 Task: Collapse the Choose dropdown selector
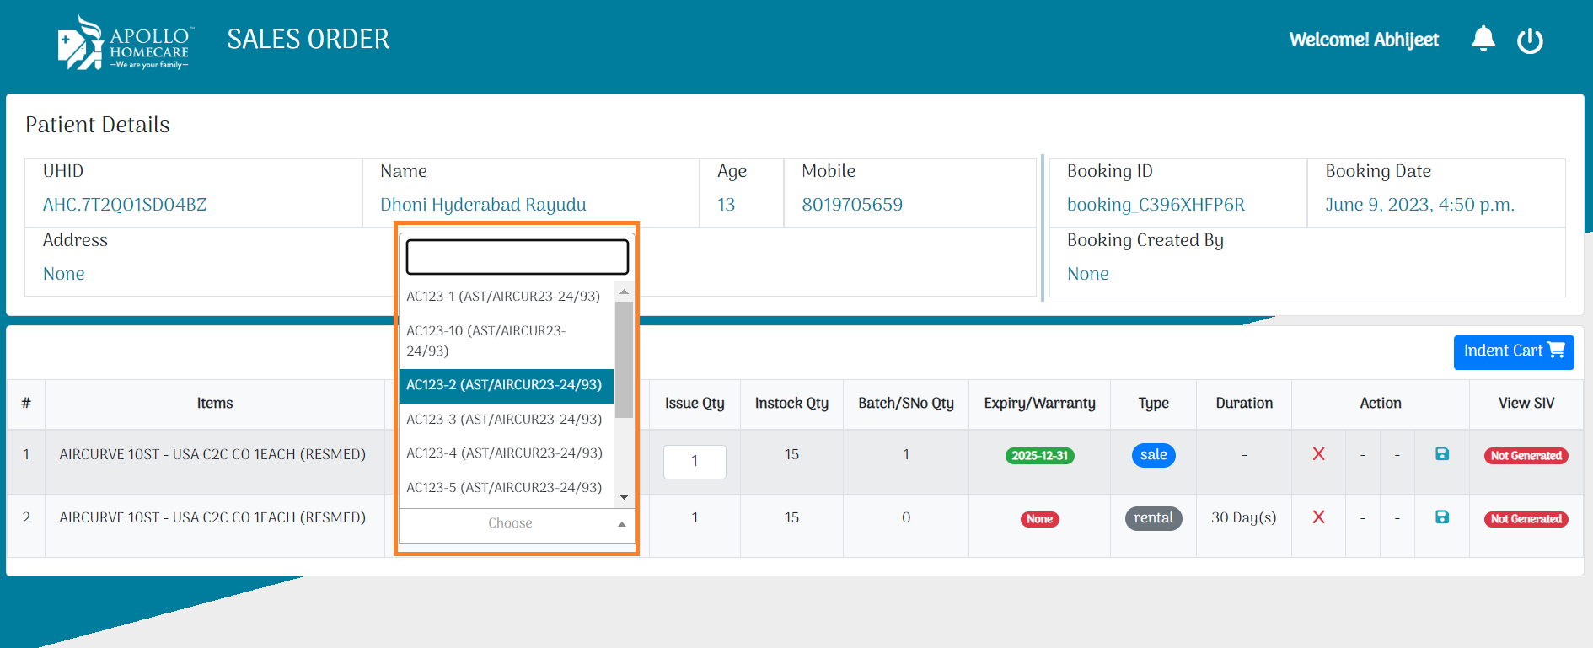tap(516, 523)
